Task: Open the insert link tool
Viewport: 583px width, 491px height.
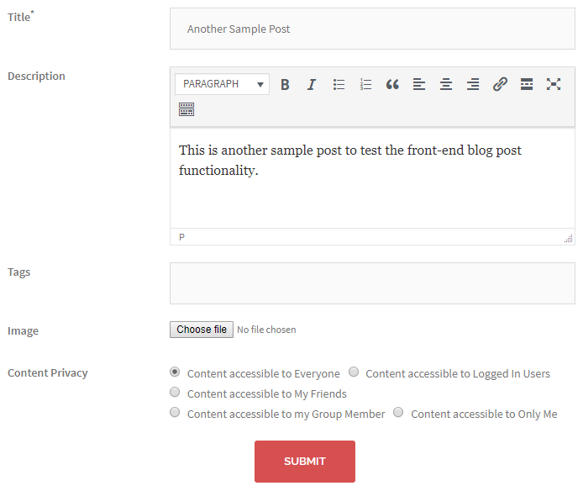Action: tap(500, 84)
